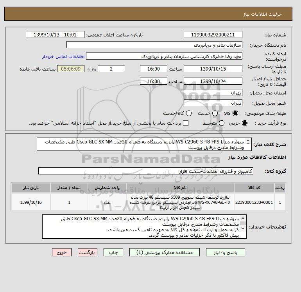Click the چاپ print button
The width and height of the screenshot is (301, 292).
tap(113, 252)
